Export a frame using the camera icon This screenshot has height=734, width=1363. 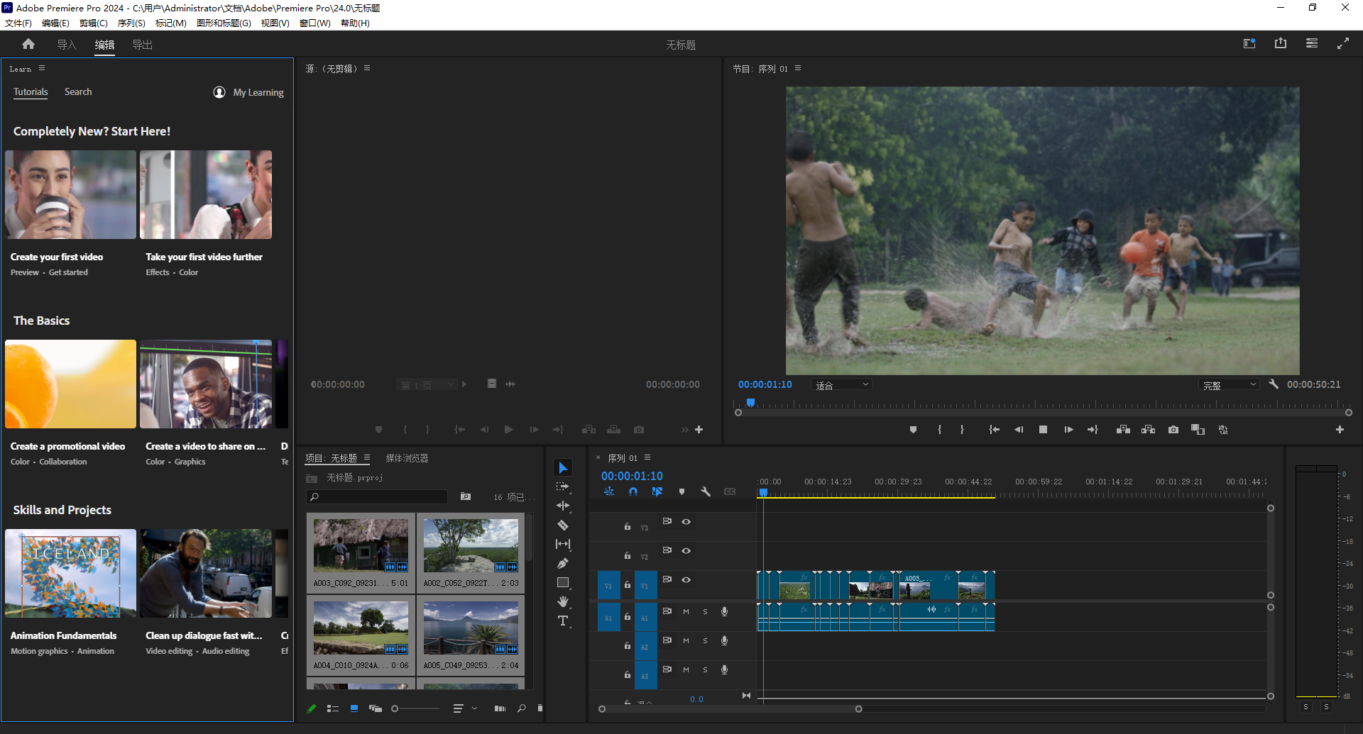pyautogui.click(x=1173, y=429)
